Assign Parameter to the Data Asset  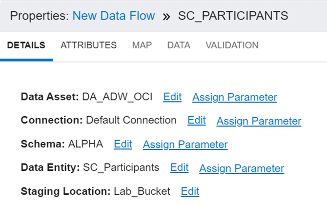coord(235,97)
